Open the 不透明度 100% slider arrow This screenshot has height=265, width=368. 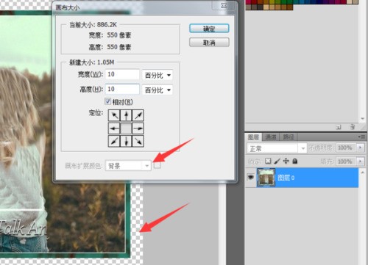click(x=360, y=148)
